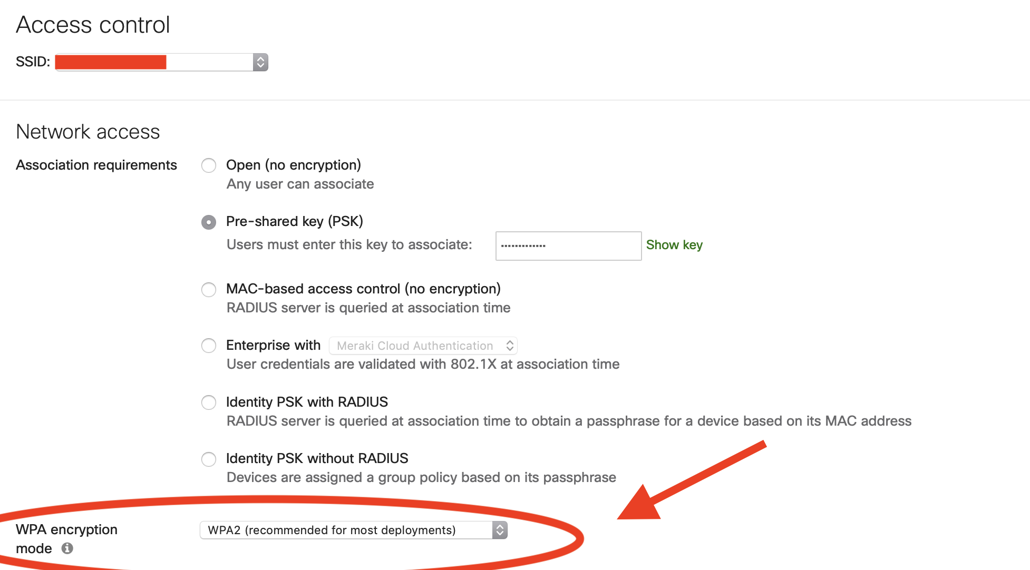
Task: Click the Enterprise authentication dropdown chevrons
Action: point(510,346)
